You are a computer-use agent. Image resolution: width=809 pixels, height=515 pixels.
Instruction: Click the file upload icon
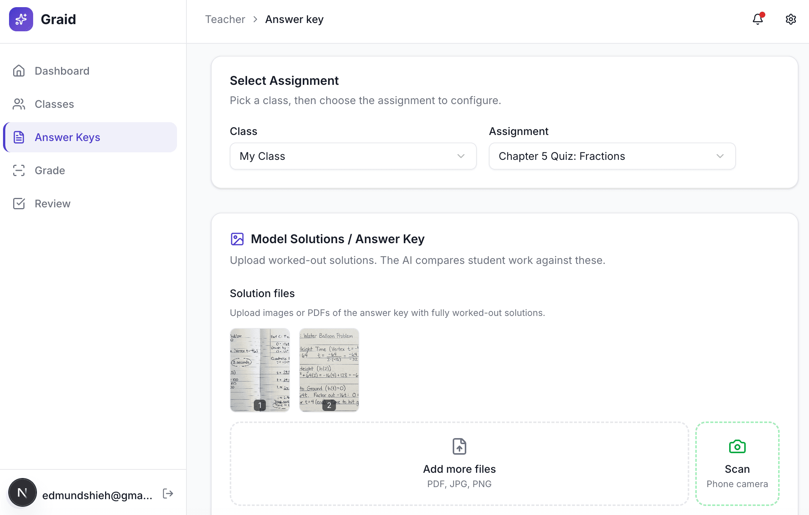tap(459, 446)
